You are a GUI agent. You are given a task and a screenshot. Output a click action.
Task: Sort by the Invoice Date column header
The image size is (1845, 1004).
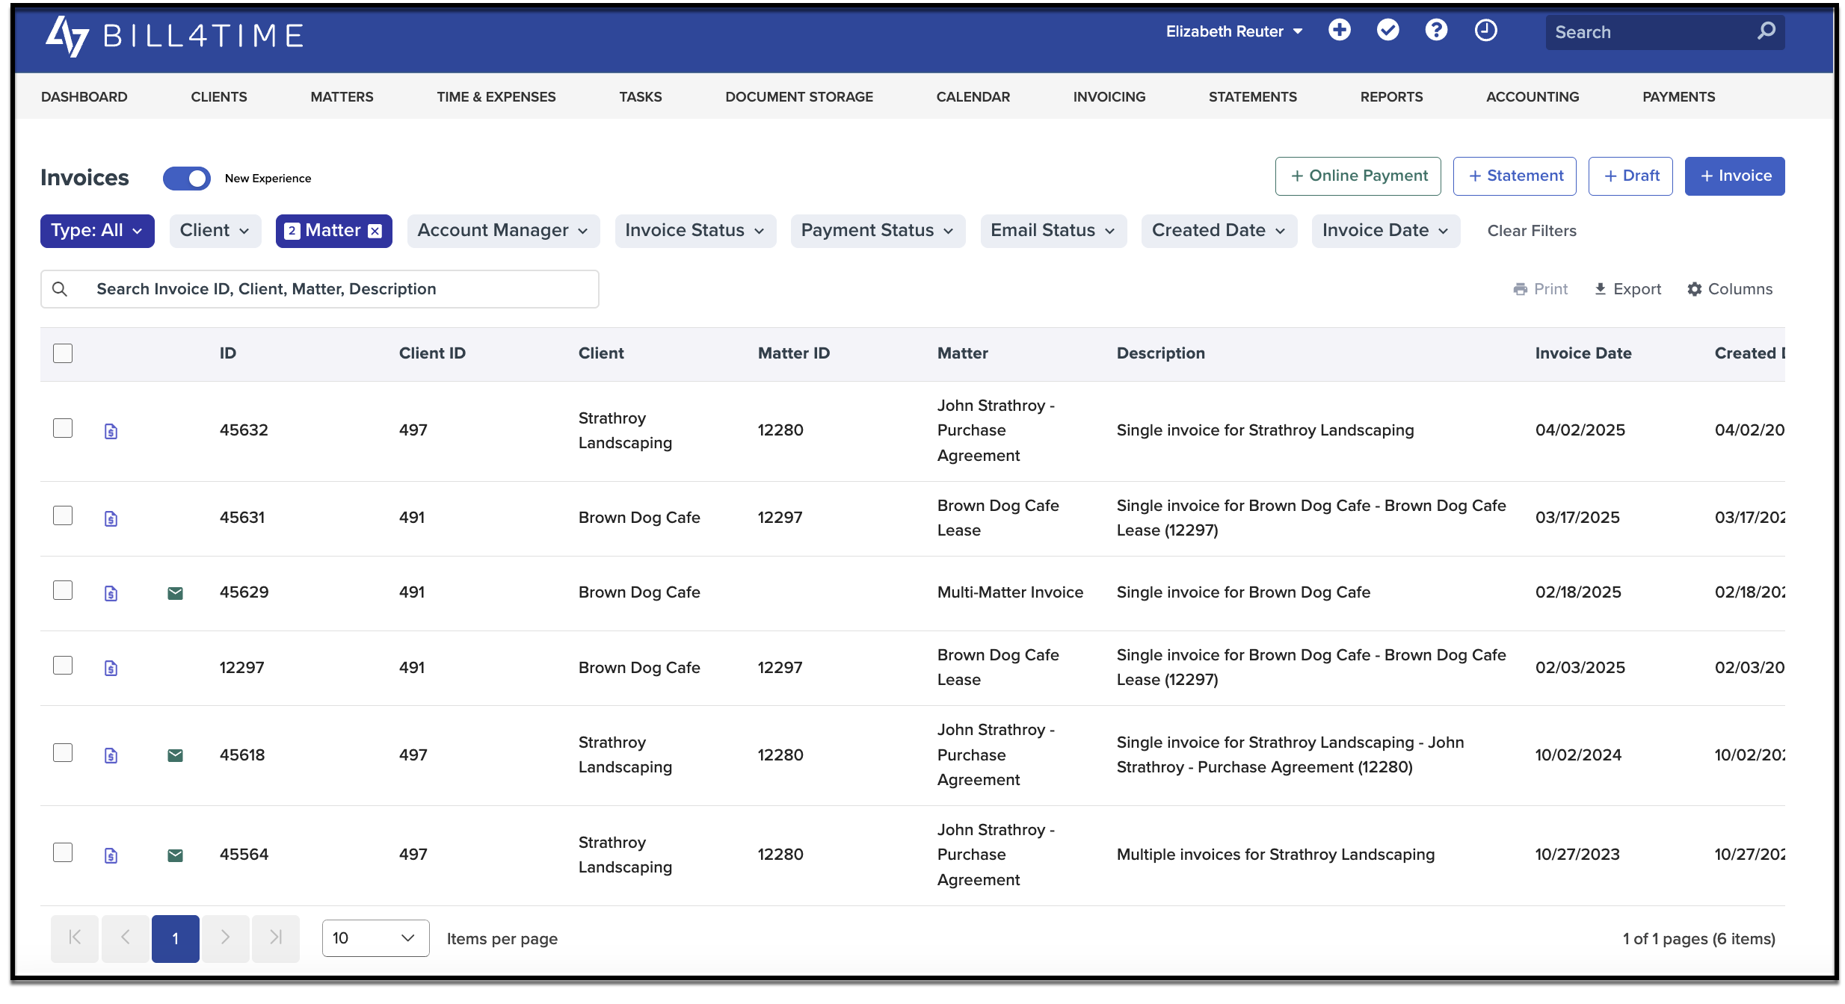coord(1583,353)
